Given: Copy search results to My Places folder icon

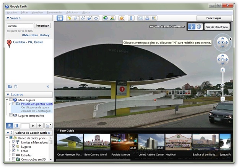Looking at the screenshot, I should coord(10,87).
